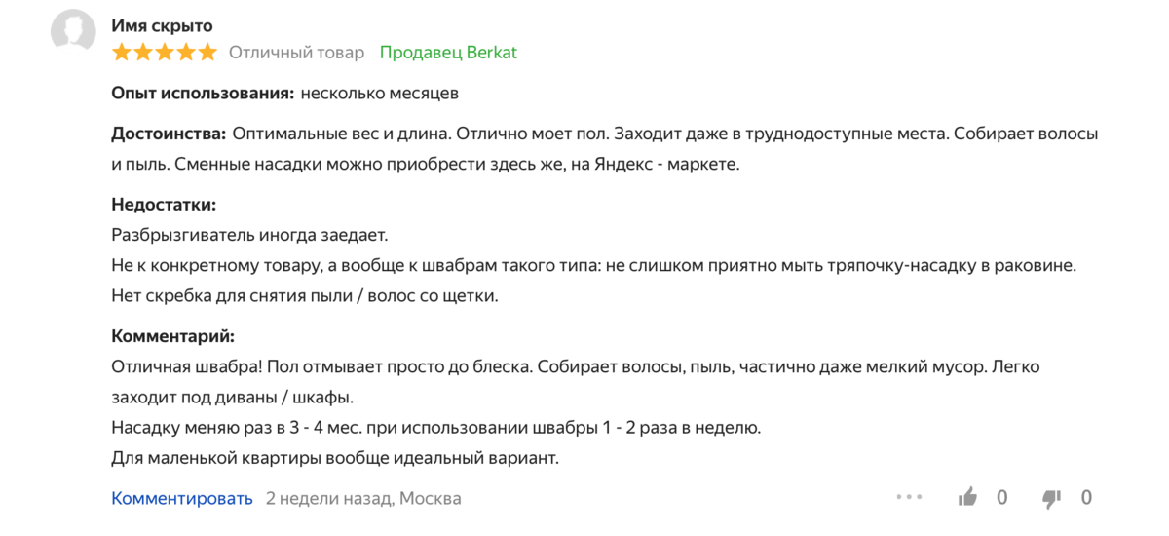The image size is (1169, 536).
Task: Click the Достоинства heading
Action: coord(169,133)
